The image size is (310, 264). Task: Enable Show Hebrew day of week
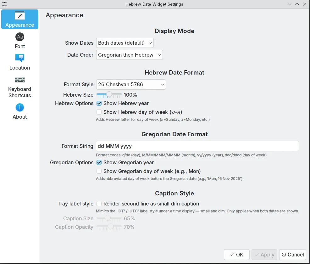(99, 112)
